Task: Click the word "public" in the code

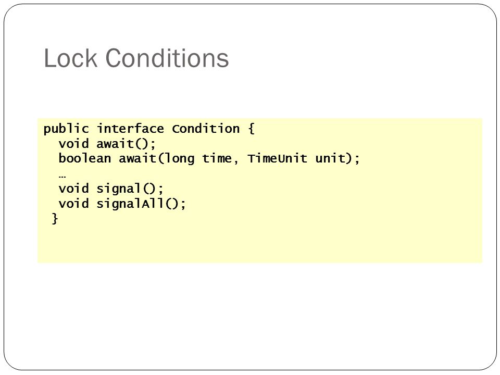Action: (66, 129)
